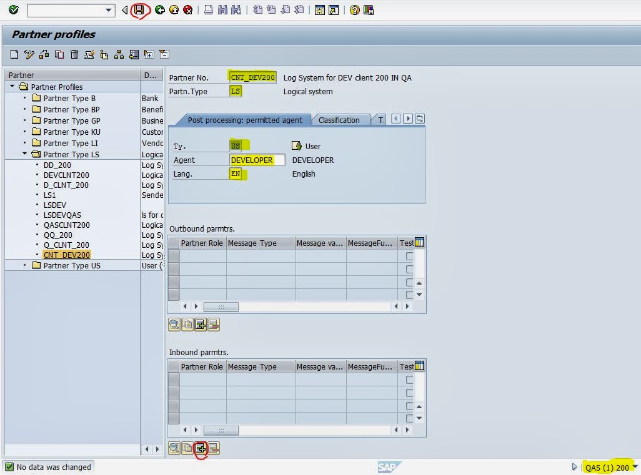641x475 pixels.
Task: Add outbound parameter using green plus icon
Action: [200, 324]
